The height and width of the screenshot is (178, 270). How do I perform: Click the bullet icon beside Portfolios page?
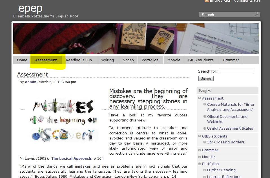point(200,164)
